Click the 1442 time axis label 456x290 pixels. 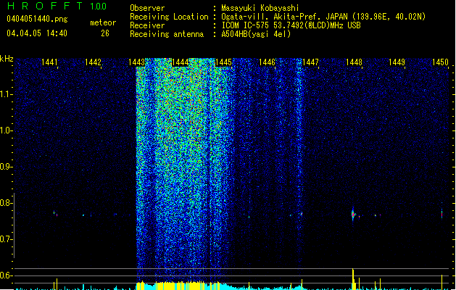pos(93,62)
